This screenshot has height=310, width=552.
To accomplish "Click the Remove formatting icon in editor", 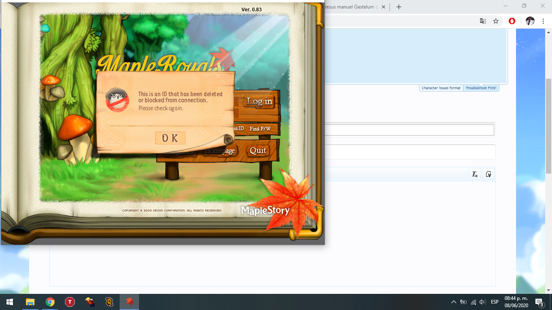I will (x=475, y=174).
